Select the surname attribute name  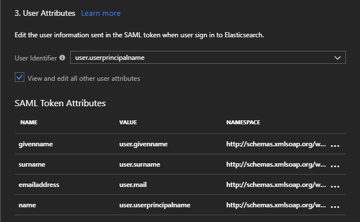point(32,164)
